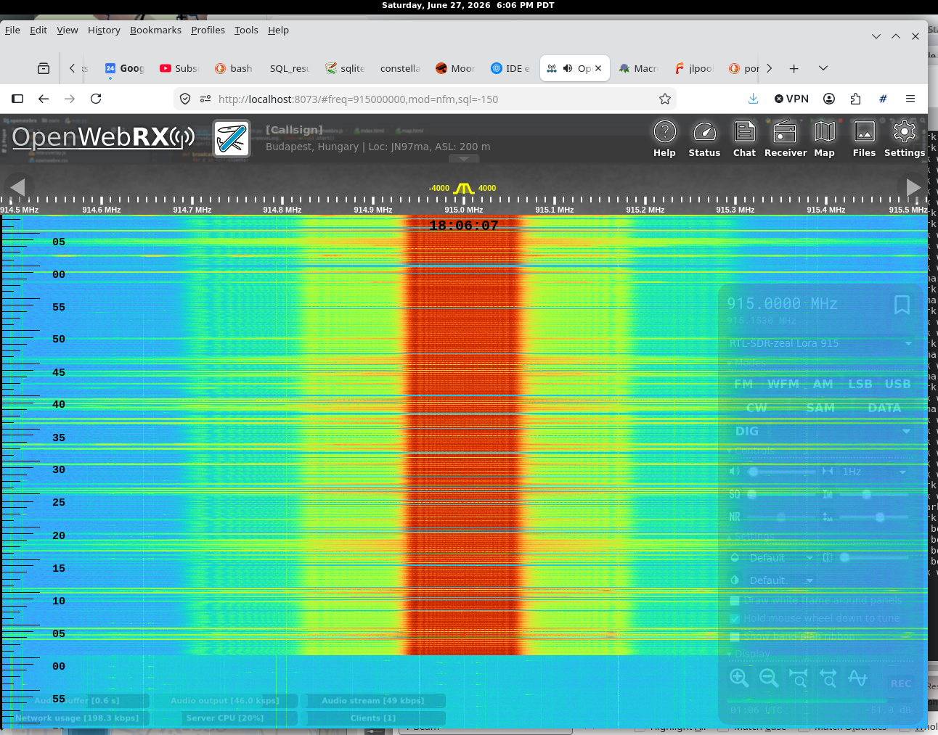
Task: Open the browser Downloads icon
Action: [753, 99]
